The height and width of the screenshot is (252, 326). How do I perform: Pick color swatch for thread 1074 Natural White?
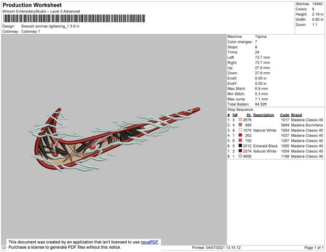(x=240, y=130)
